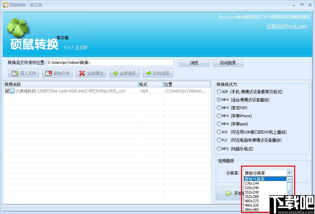Viewport: 315px width, 214px height.
Task: Minimize the 硕鼠转换 window
Action: coord(294,5)
